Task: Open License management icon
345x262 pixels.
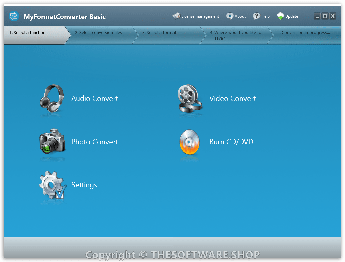Action: coord(176,16)
